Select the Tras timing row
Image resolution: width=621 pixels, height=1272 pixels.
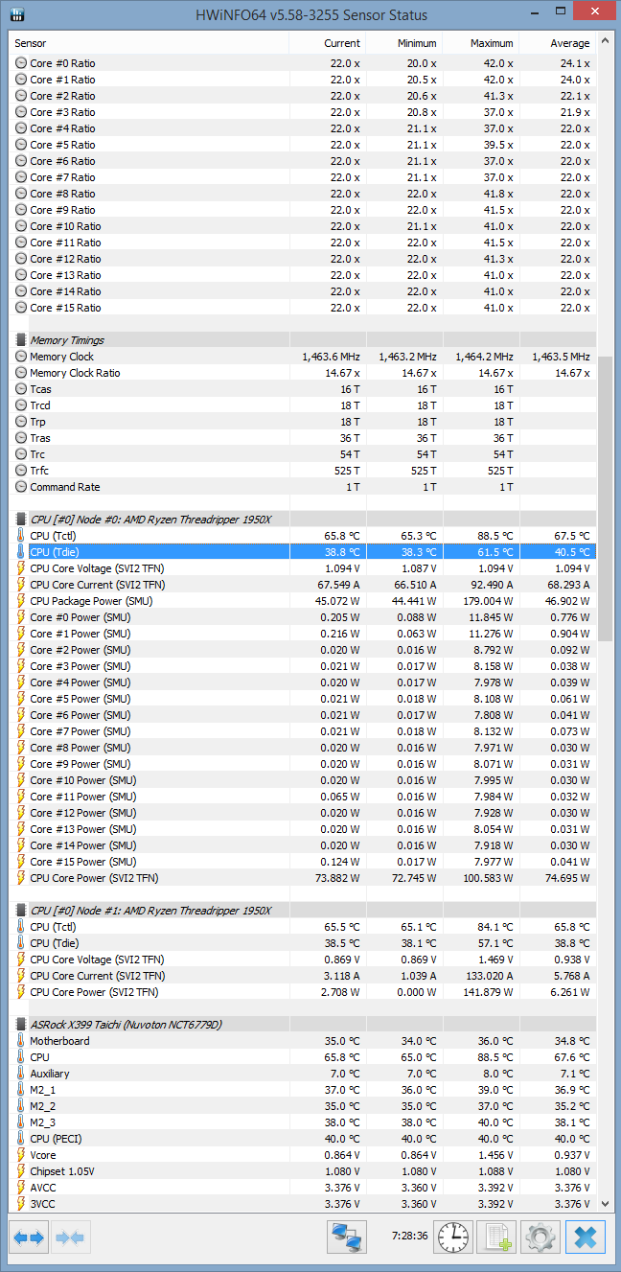tap(303, 438)
